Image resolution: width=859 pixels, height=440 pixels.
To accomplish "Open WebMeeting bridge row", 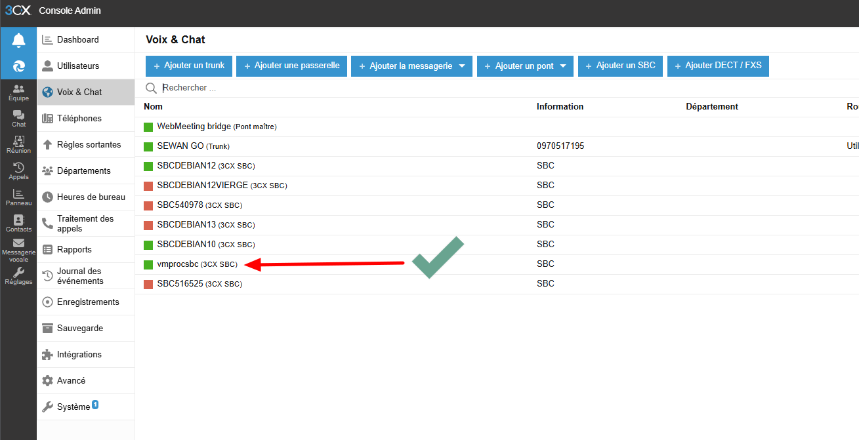I will pos(497,127).
